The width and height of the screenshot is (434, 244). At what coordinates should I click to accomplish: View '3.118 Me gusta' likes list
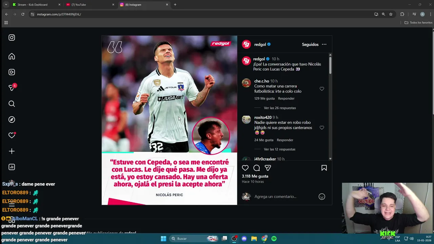click(255, 176)
